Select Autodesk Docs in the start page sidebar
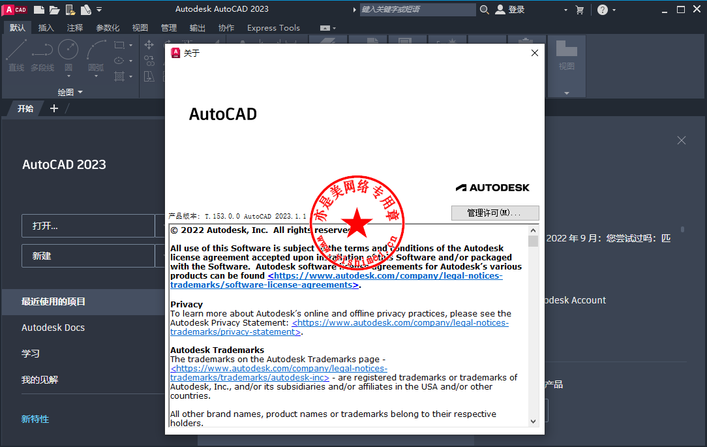 pos(53,328)
